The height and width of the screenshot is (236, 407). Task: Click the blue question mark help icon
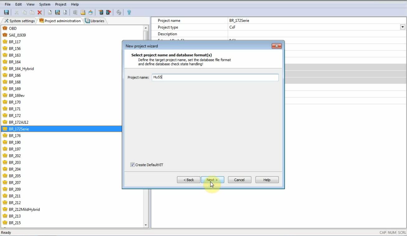129,12
